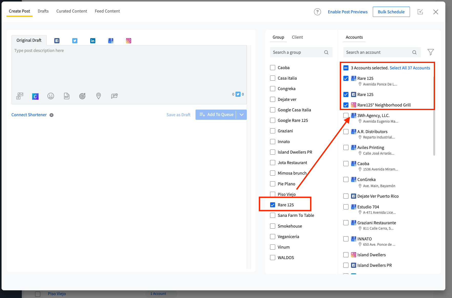Screen dimensions: 452x298
Task: Open the Facebook post customization tab
Action: point(57,41)
